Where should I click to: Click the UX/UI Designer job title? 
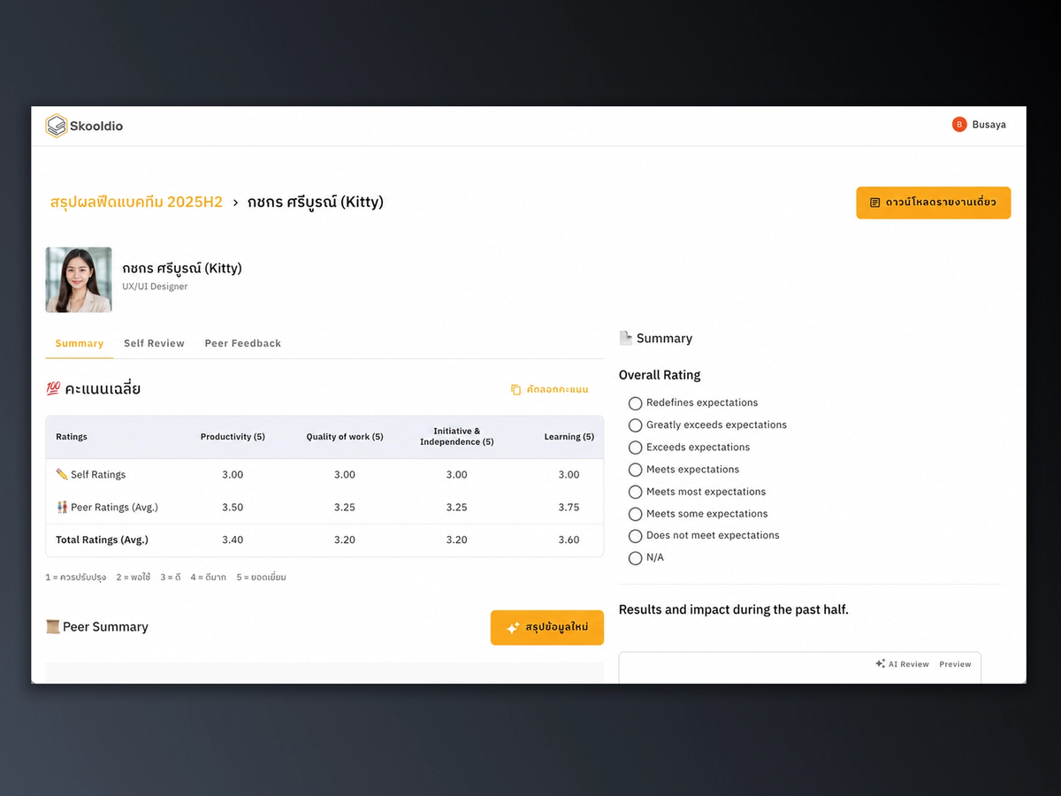tap(155, 287)
